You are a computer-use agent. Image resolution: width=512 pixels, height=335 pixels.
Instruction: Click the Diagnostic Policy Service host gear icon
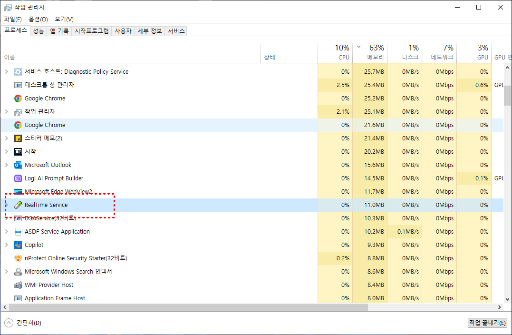(18, 71)
